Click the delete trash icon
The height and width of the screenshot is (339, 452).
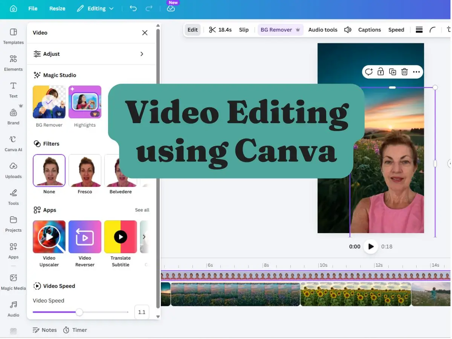pyautogui.click(x=405, y=72)
